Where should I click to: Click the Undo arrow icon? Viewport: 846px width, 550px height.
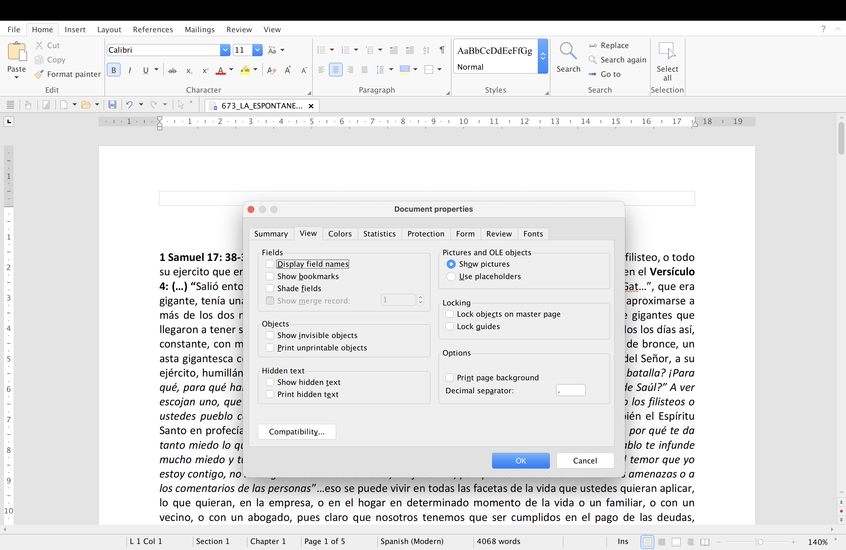[x=129, y=104]
